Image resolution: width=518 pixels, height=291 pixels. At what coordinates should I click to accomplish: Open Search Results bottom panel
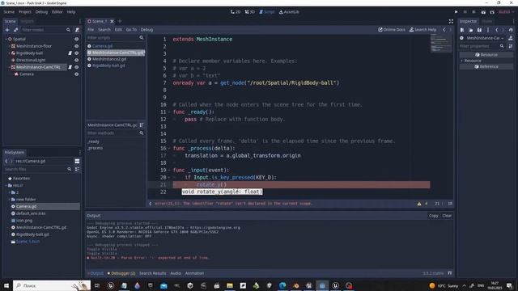(153, 273)
